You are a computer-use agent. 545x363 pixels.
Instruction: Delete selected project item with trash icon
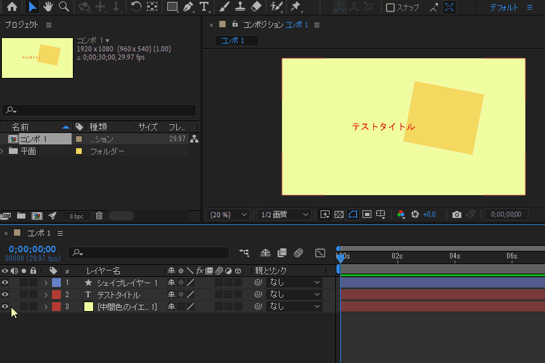(99, 216)
